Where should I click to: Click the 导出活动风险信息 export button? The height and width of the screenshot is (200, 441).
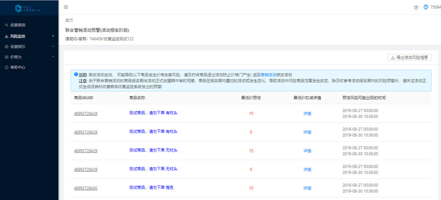[x=409, y=57]
